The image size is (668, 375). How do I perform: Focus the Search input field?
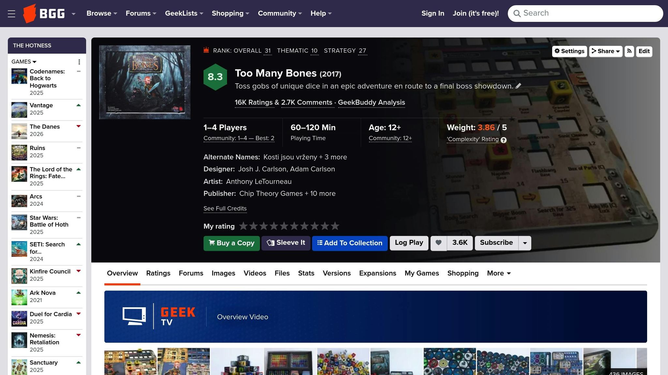585,13
